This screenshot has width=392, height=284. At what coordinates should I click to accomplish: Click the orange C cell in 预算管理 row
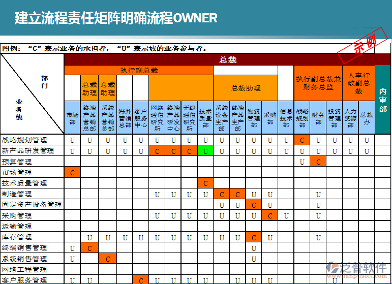point(318,162)
